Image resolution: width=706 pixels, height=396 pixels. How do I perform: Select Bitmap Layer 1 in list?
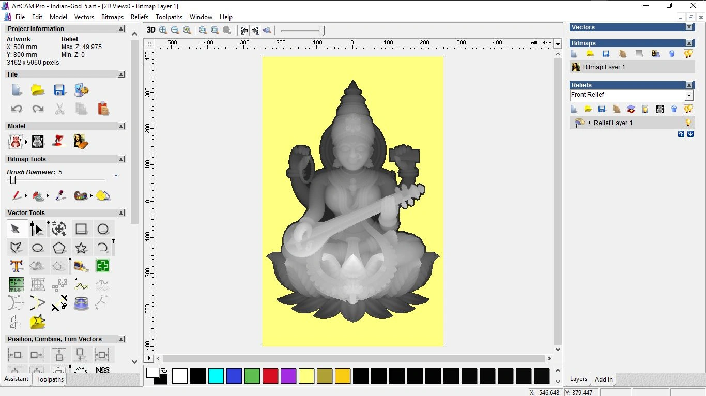(x=604, y=67)
